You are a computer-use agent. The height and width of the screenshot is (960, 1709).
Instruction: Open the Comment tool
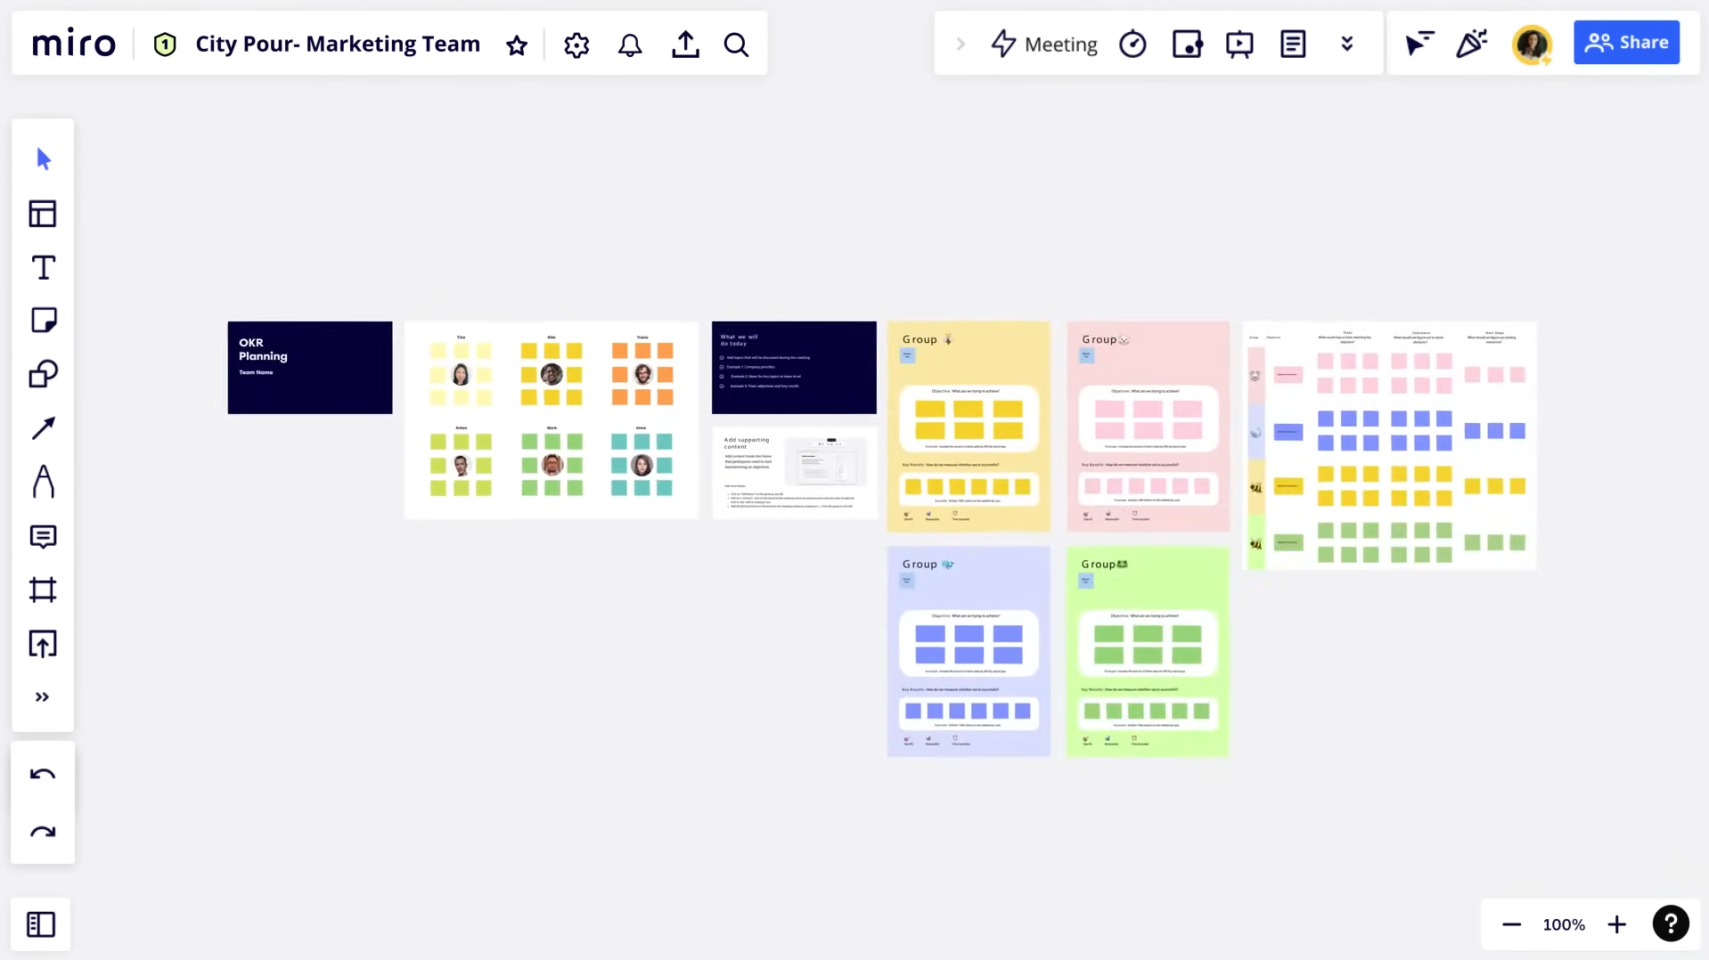point(43,536)
